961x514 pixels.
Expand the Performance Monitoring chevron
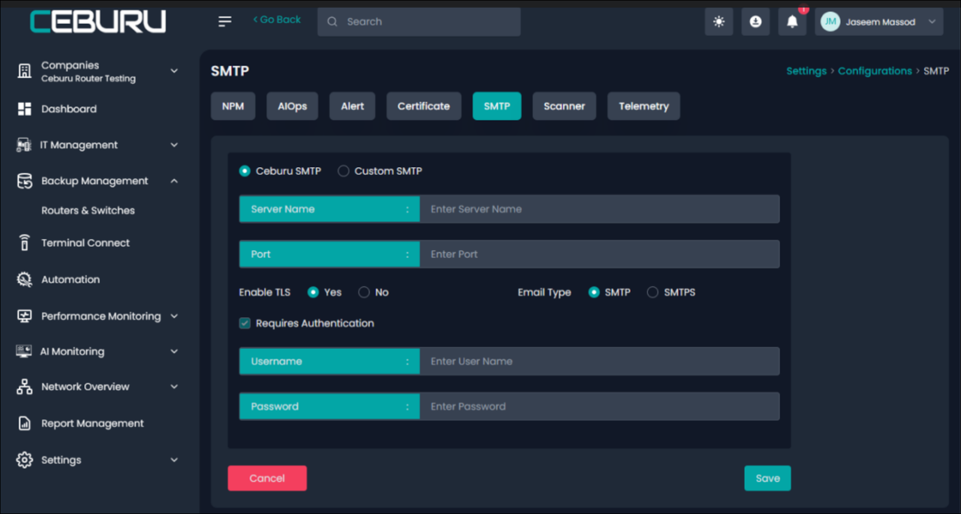tap(174, 316)
